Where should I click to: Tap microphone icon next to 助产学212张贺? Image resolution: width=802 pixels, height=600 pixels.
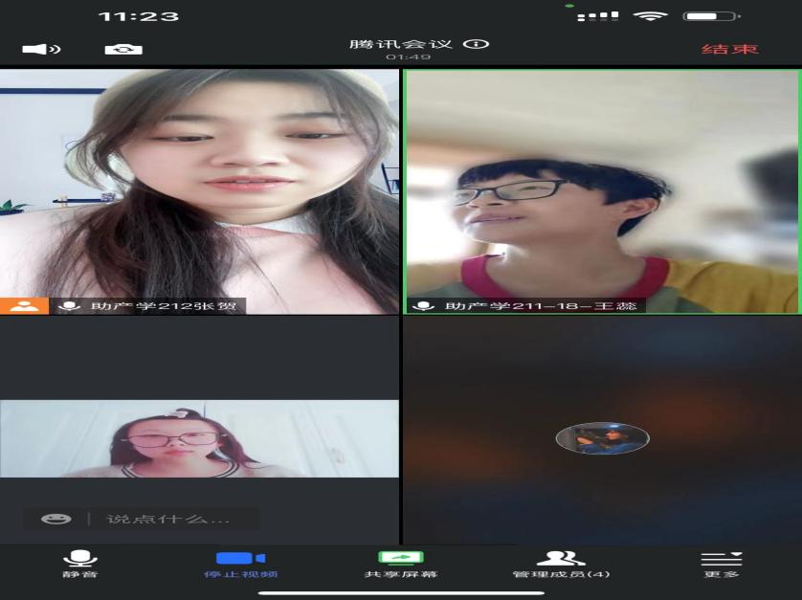point(69,307)
